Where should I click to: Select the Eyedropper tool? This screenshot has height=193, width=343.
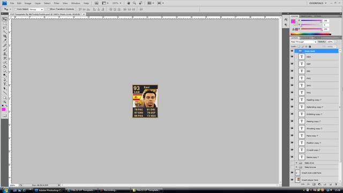[x=5, y=40]
